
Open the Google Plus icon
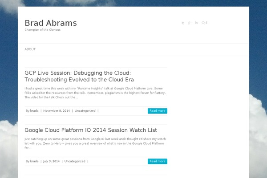[190, 23]
